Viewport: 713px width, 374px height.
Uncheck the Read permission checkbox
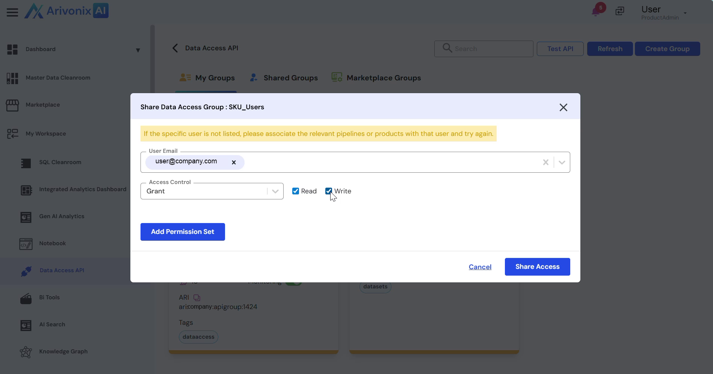(296, 191)
